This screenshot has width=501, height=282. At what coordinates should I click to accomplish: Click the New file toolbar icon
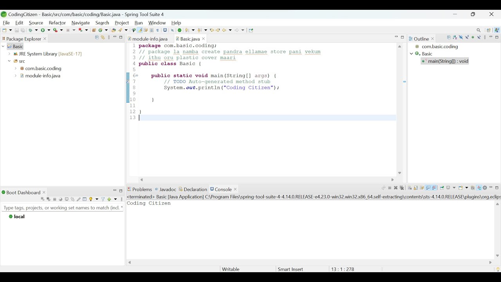[4, 30]
